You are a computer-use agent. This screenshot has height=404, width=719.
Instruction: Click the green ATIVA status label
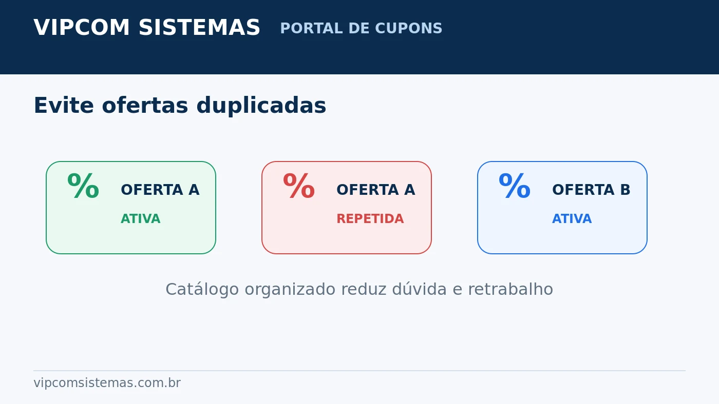(x=141, y=219)
